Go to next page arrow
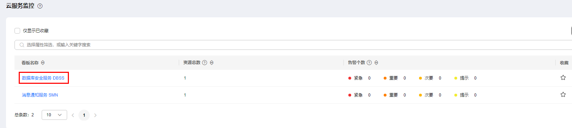Screen dimensions: 572x128 pyautogui.click(x=95, y=115)
